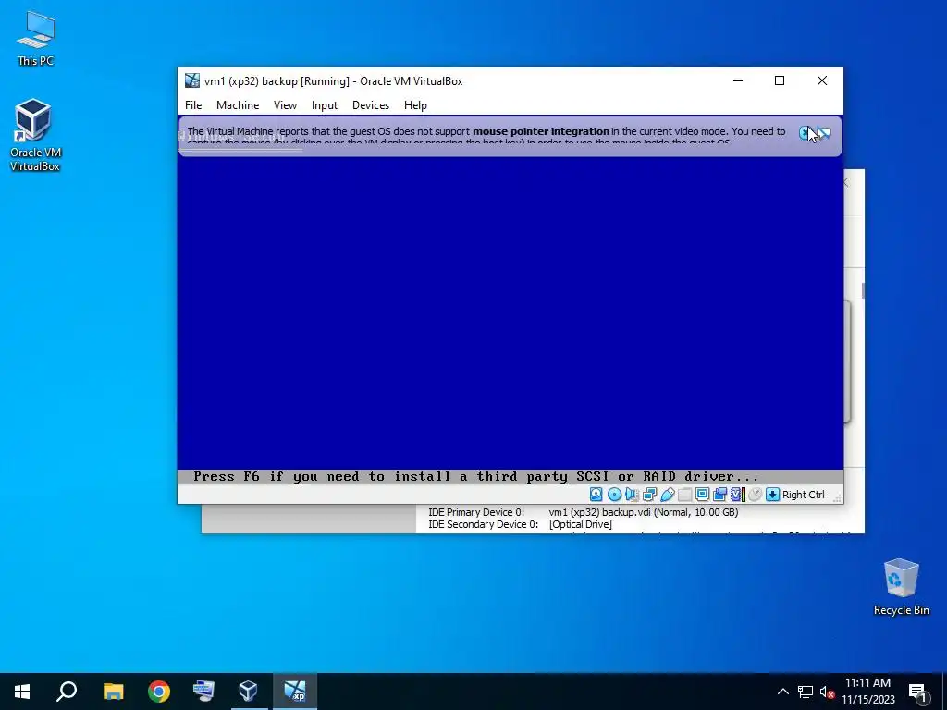The height and width of the screenshot is (710, 947).
Task: Click the mouse integration status icon
Action: click(x=755, y=495)
